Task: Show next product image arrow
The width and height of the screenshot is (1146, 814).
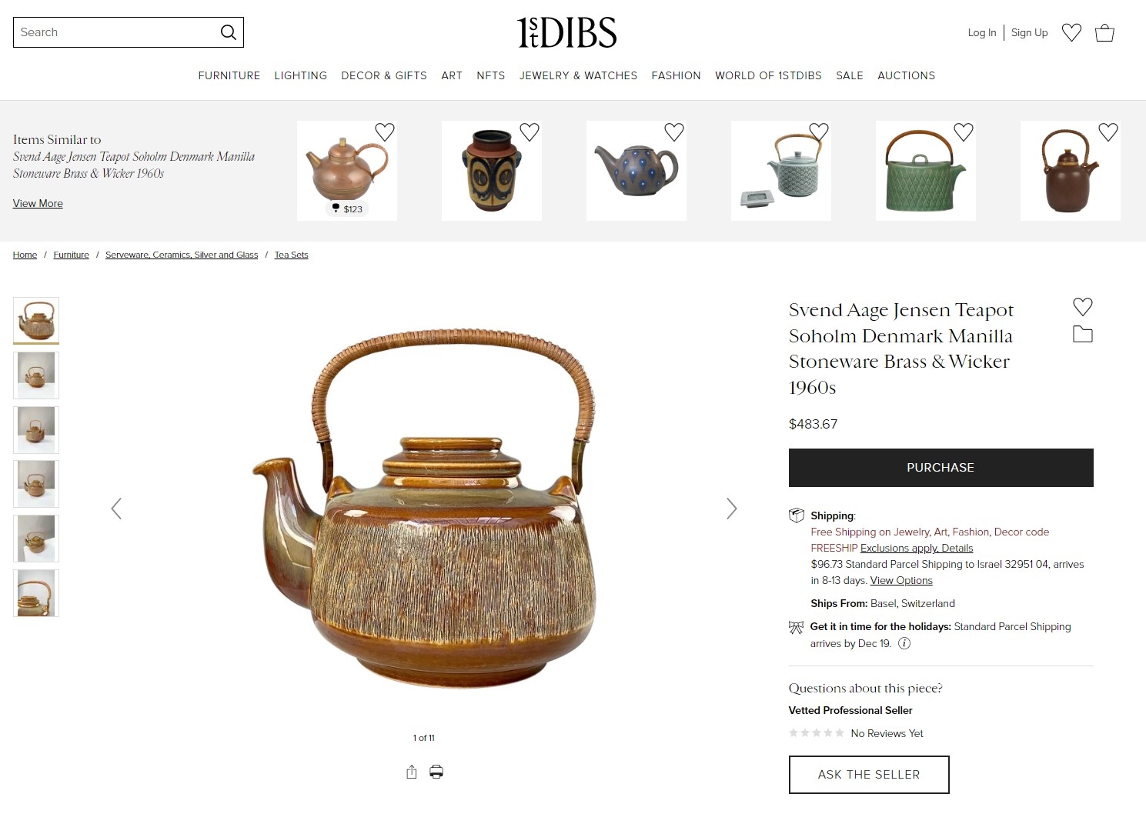Action: 731,509
